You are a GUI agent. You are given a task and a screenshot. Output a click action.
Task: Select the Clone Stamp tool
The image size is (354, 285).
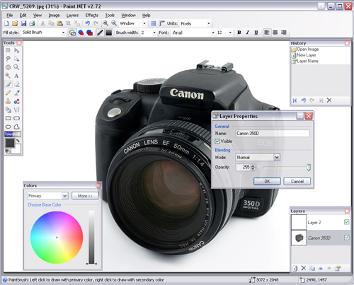pyautogui.click(x=8, y=101)
